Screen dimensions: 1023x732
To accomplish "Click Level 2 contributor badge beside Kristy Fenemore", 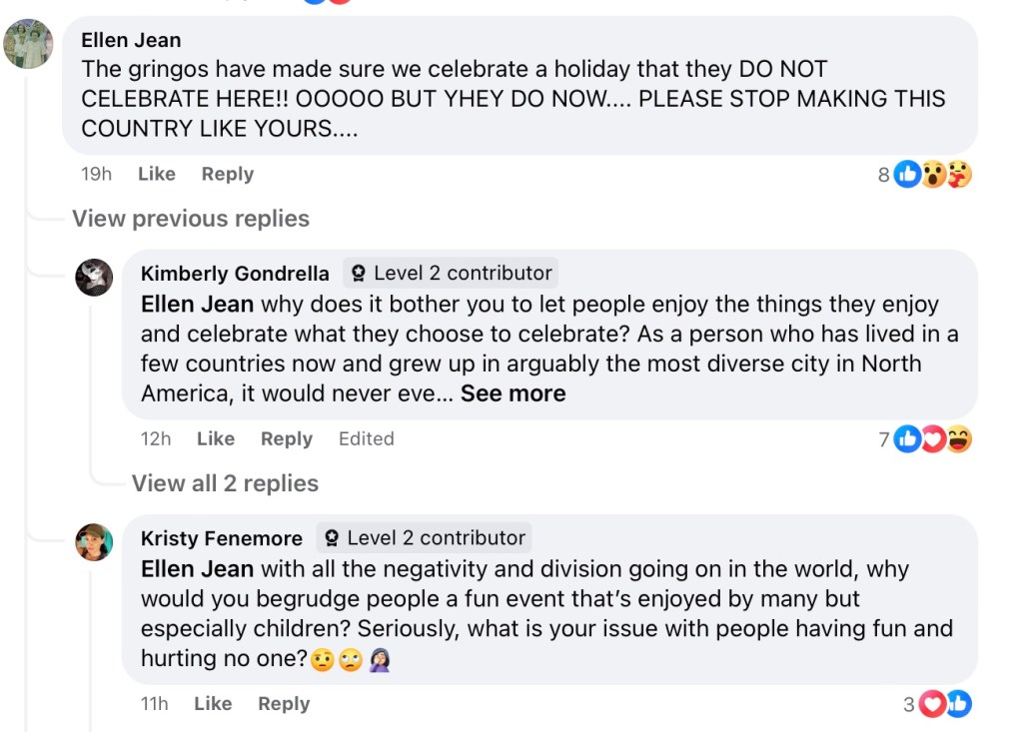I will (424, 538).
